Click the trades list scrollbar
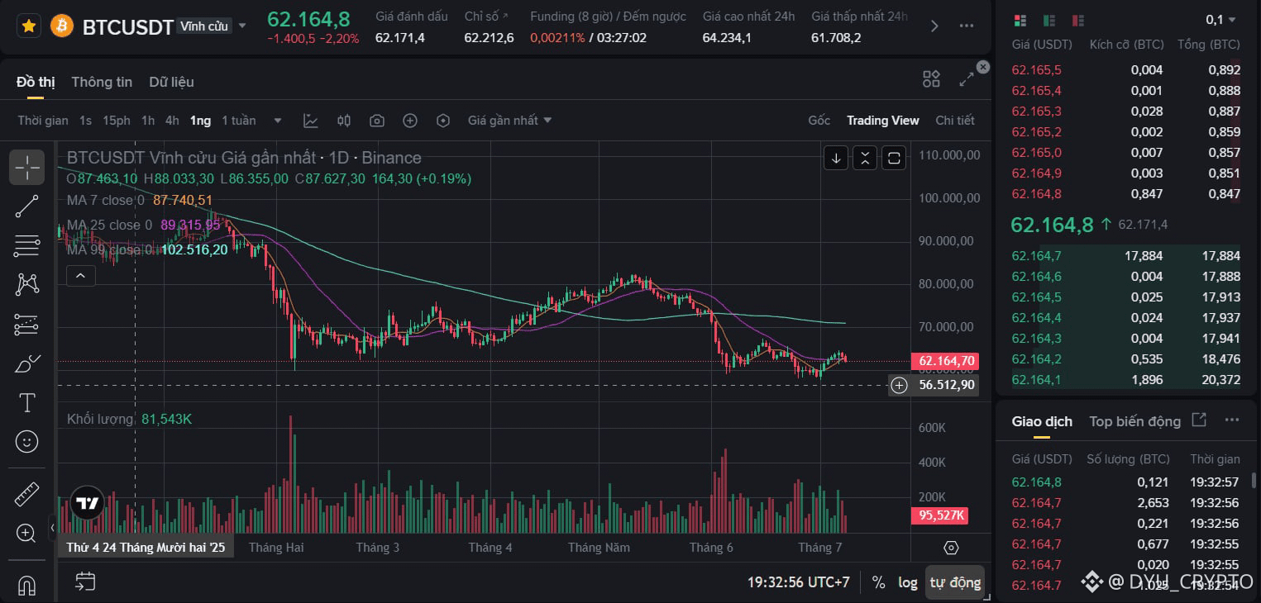 tap(1255, 482)
